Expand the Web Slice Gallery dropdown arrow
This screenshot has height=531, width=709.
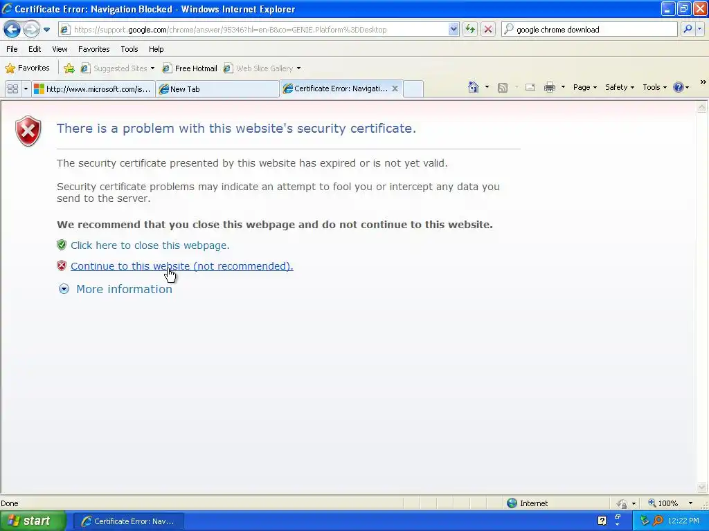[x=298, y=68]
